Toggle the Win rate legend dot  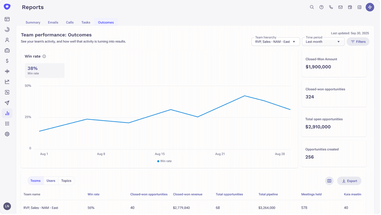pos(158,161)
